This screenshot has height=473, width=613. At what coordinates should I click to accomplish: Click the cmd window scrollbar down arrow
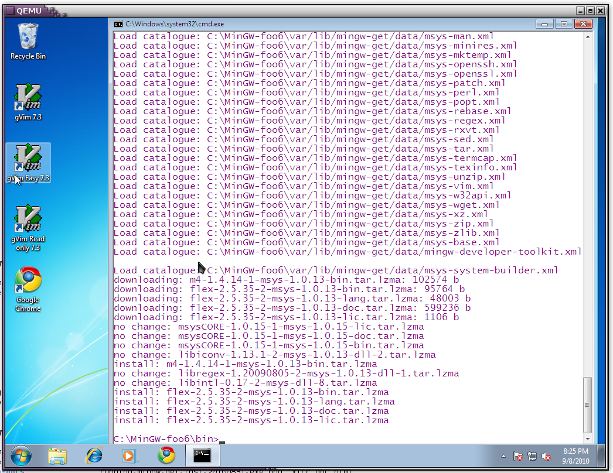pyautogui.click(x=588, y=438)
